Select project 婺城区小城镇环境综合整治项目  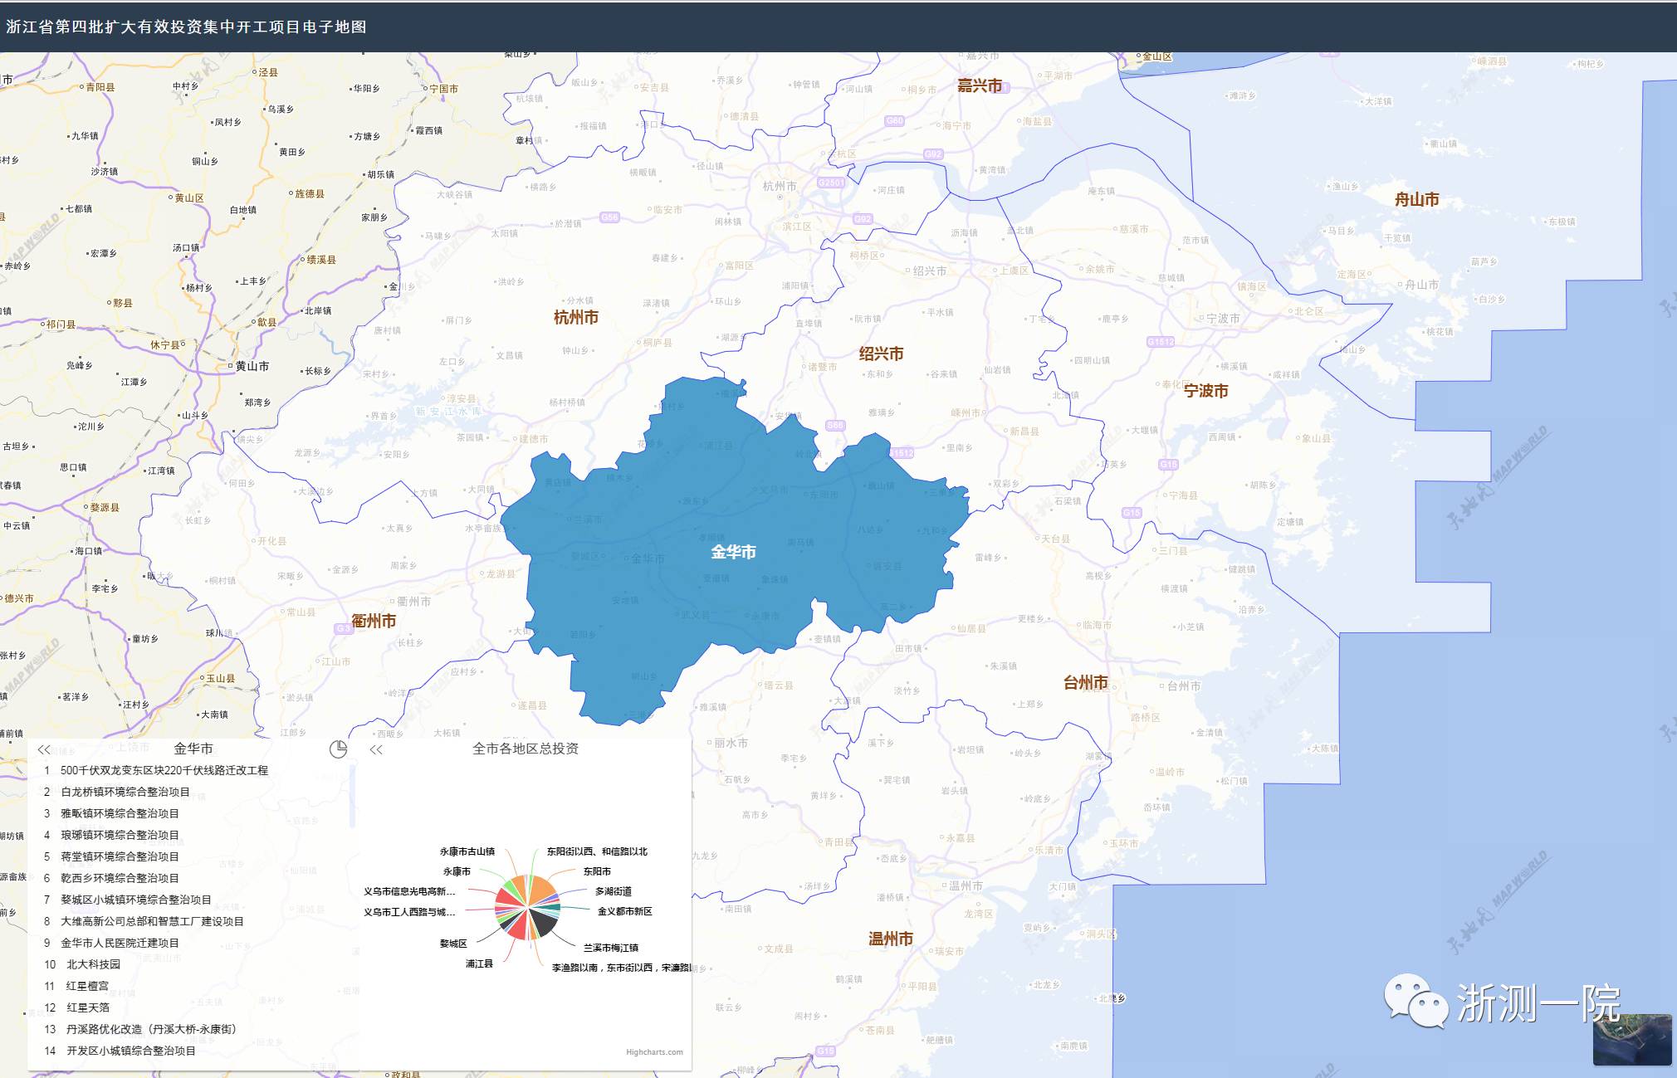(x=135, y=900)
